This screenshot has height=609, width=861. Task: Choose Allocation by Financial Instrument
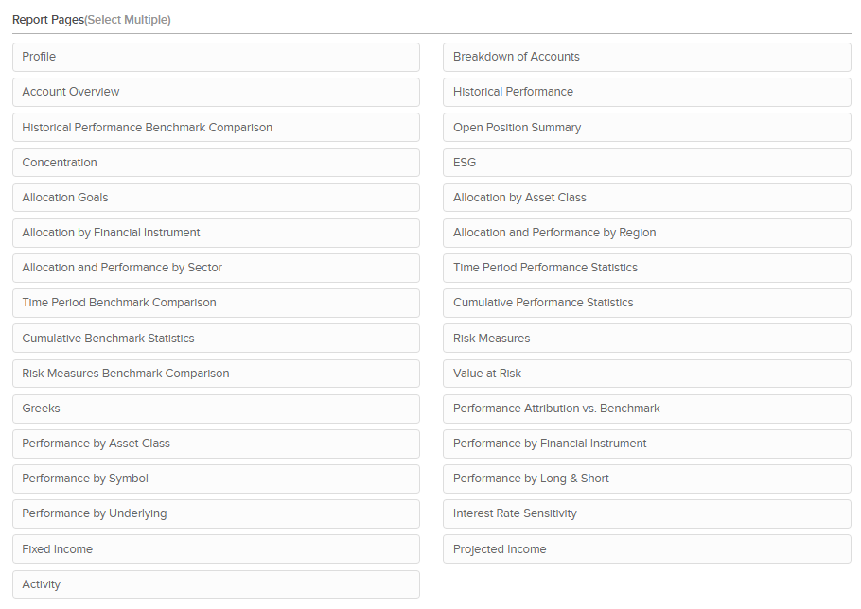click(216, 233)
